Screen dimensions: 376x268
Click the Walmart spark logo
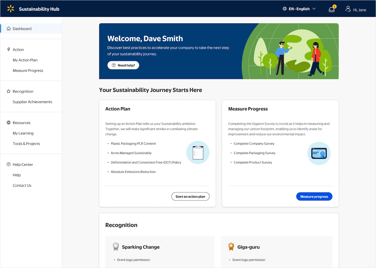(x=10, y=8)
